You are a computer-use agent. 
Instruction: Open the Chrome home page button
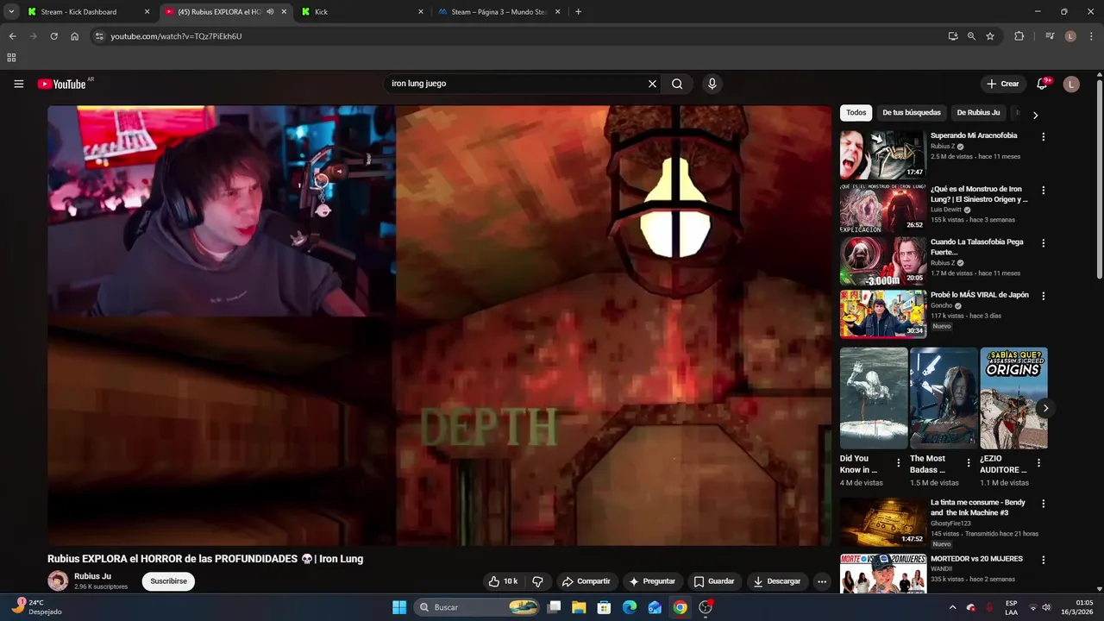74,36
